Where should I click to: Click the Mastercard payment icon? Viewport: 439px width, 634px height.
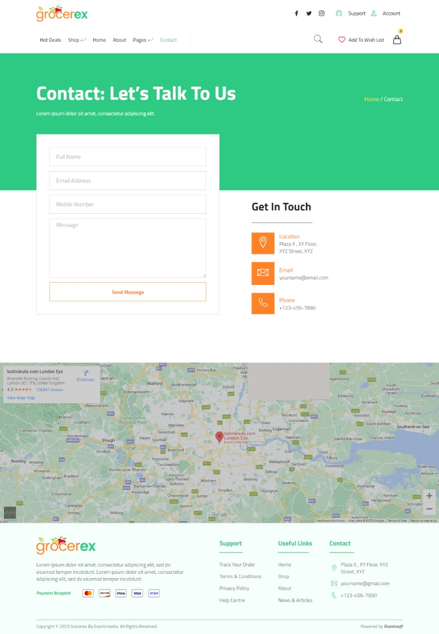tap(88, 593)
